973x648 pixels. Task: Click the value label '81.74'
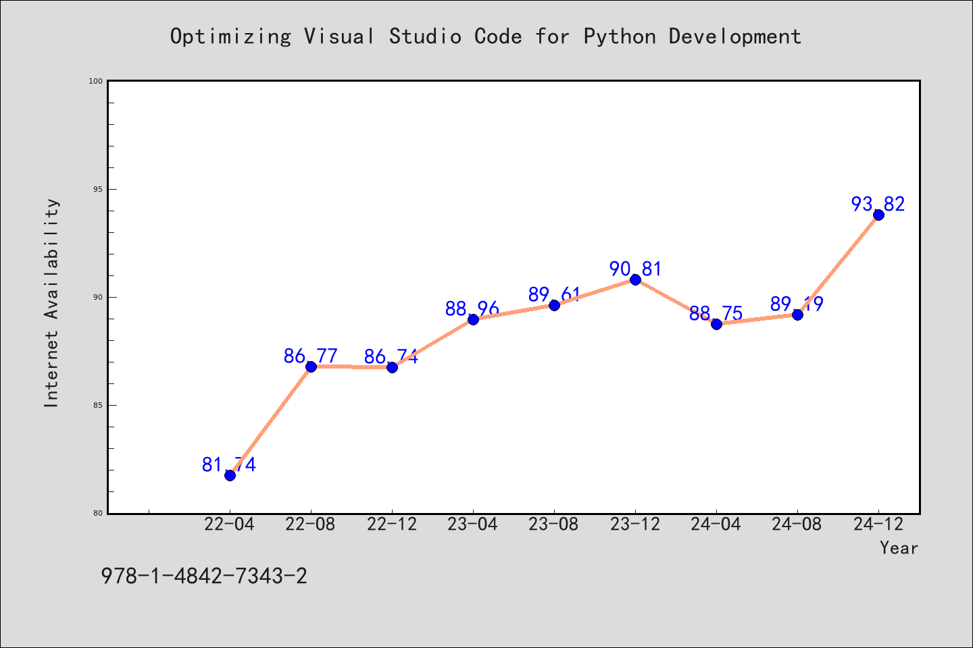(x=229, y=464)
